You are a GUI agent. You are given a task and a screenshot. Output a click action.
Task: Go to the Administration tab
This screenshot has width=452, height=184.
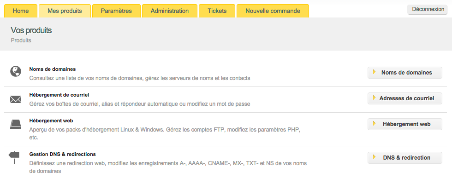[x=170, y=11]
